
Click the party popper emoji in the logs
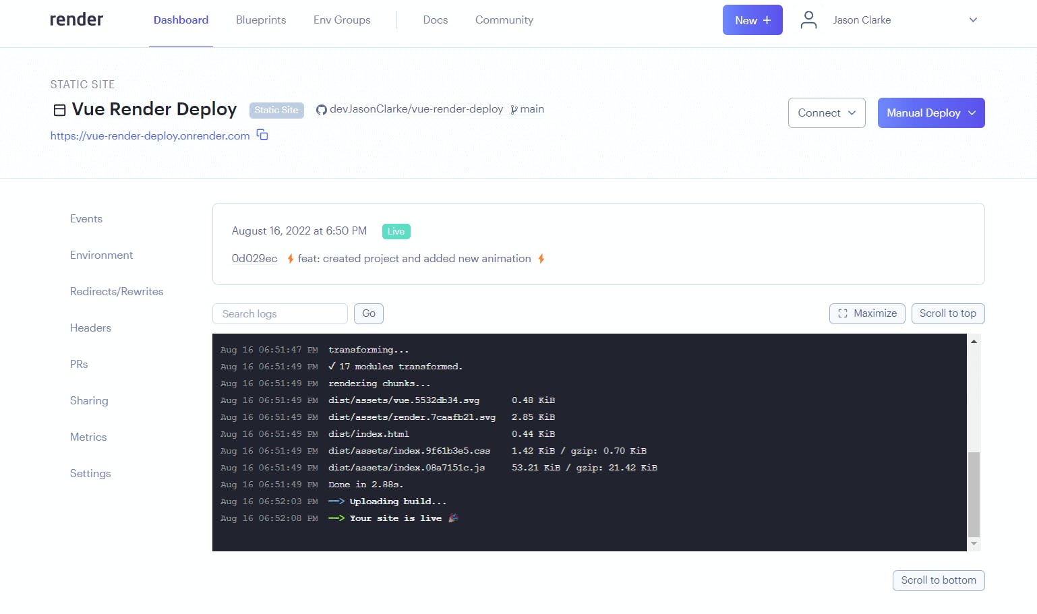pyautogui.click(x=453, y=518)
